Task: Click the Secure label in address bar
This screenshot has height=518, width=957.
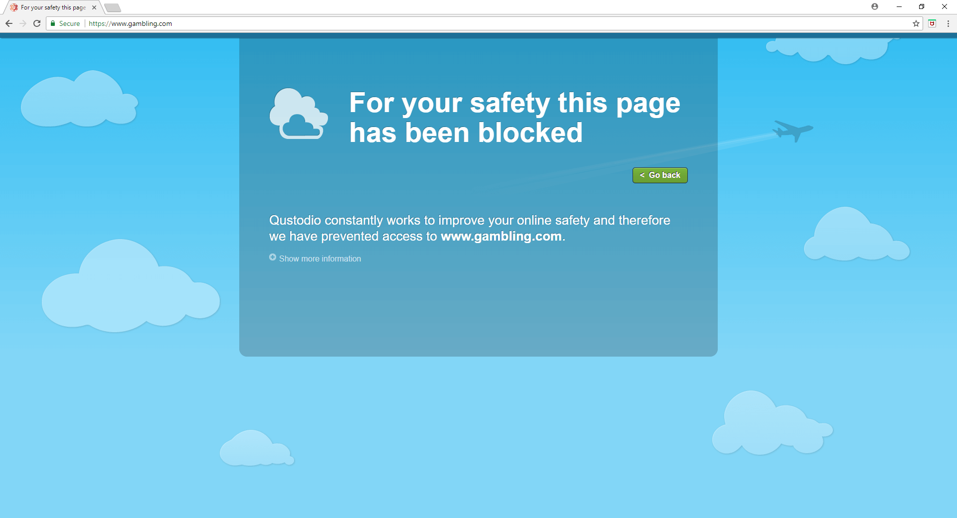Action: tap(69, 23)
